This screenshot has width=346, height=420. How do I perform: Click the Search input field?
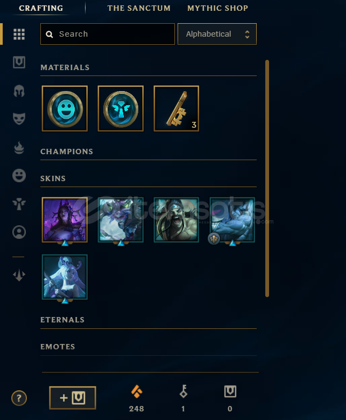pos(108,34)
